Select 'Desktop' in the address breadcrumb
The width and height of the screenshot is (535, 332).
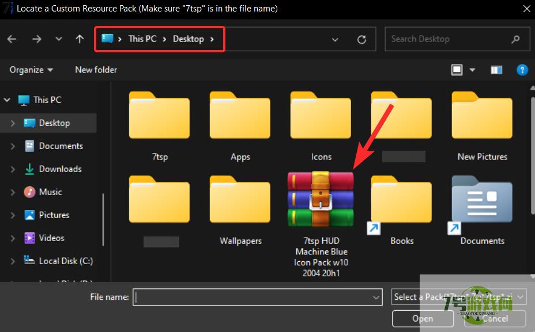click(189, 39)
